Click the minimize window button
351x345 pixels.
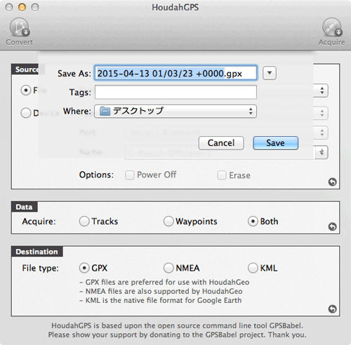point(22,8)
